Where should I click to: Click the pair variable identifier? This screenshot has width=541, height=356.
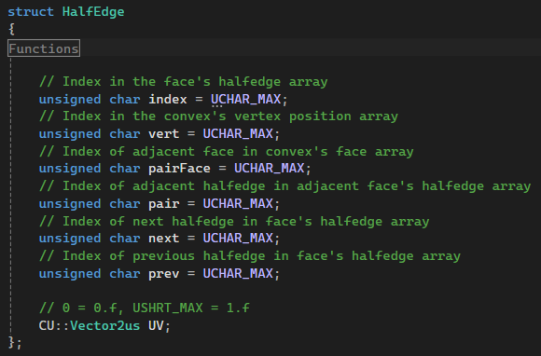[164, 204]
